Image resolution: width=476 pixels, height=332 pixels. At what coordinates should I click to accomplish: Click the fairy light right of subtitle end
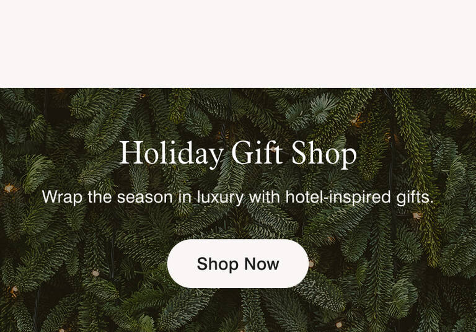(416, 216)
